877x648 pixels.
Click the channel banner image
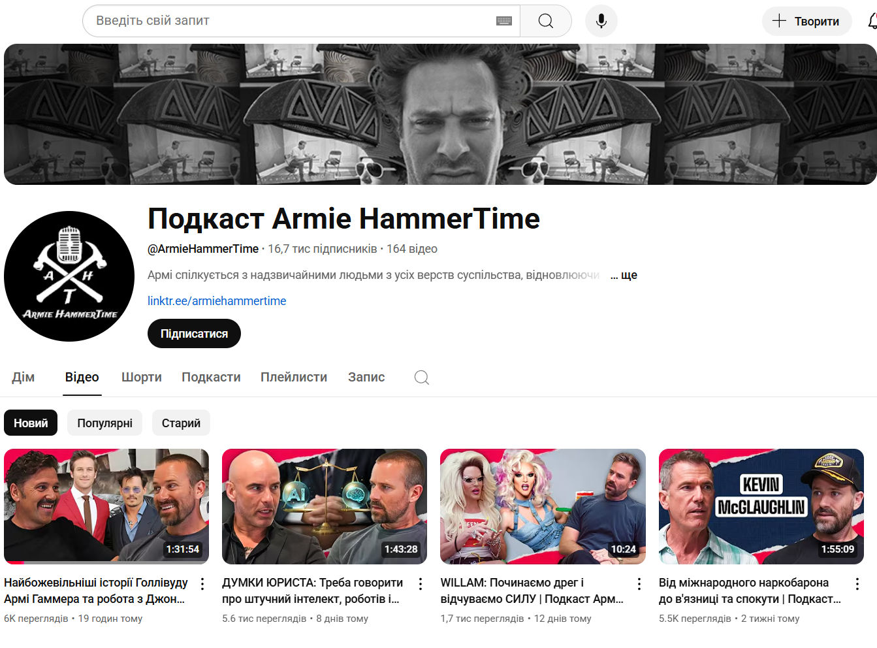tap(440, 114)
